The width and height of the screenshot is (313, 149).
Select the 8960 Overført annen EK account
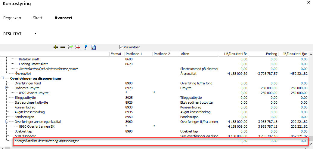click(37, 126)
